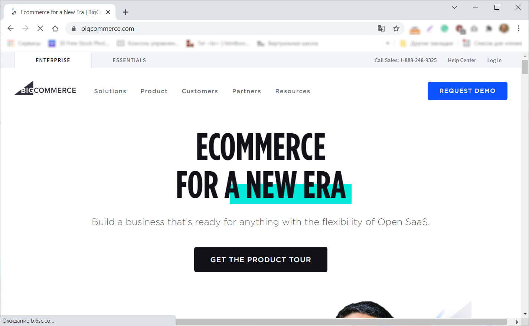Viewport: 529px width, 326px height.
Task: Expand the tab search chevron
Action: point(454,7)
